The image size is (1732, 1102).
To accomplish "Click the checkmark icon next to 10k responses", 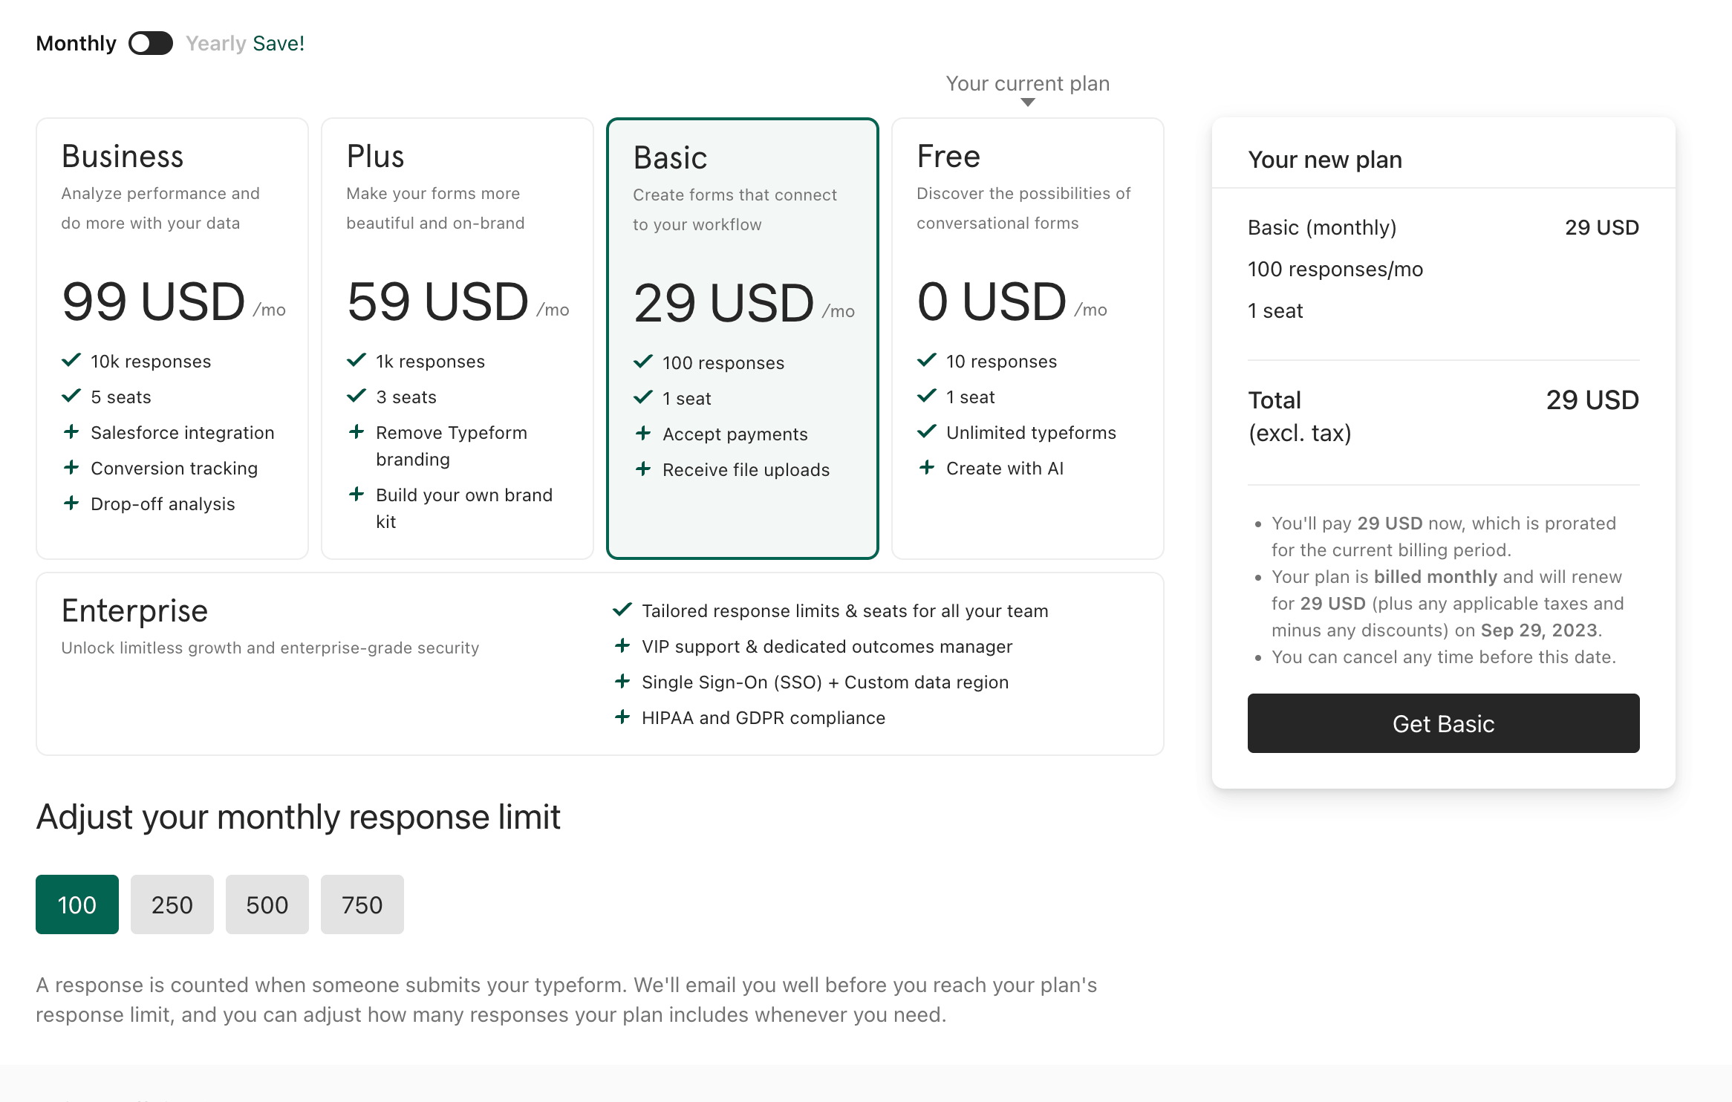I will tap(71, 361).
